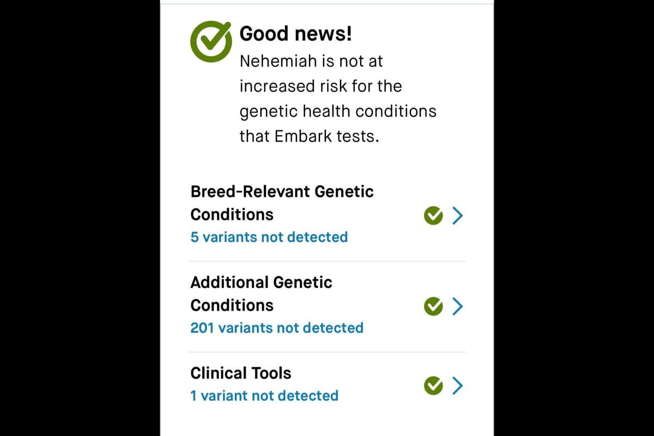
Task: Click the divider below Breed-Relevant Genetic Conditions
Action: click(x=327, y=261)
